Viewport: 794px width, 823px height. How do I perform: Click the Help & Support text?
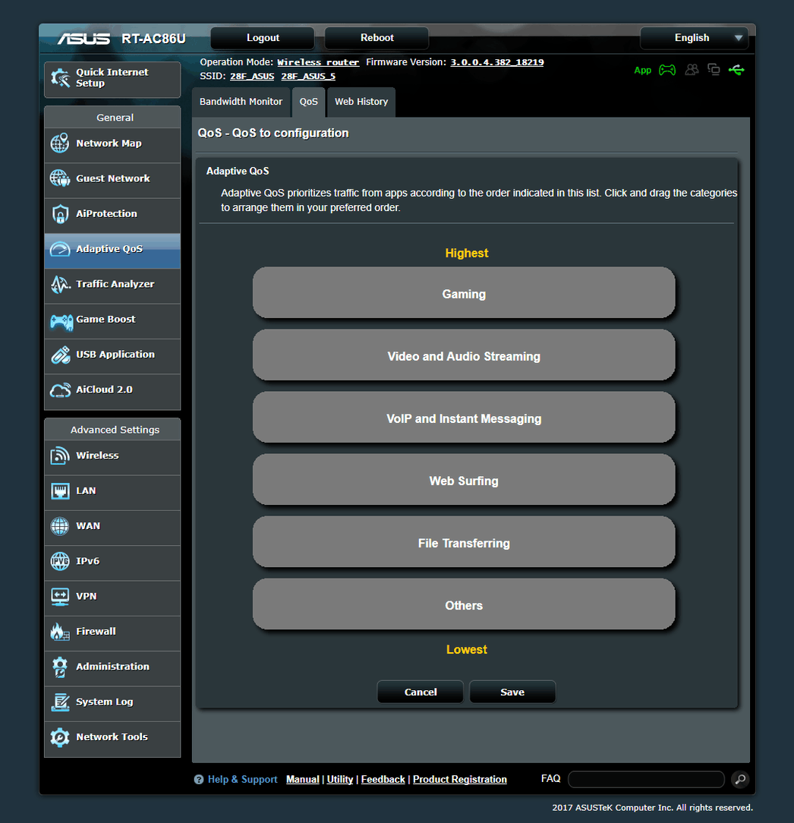click(242, 780)
